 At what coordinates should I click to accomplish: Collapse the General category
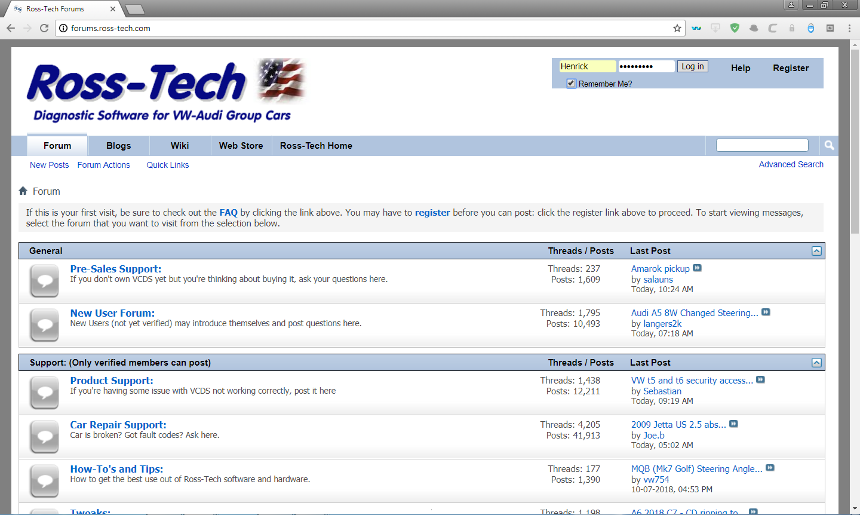(x=816, y=251)
